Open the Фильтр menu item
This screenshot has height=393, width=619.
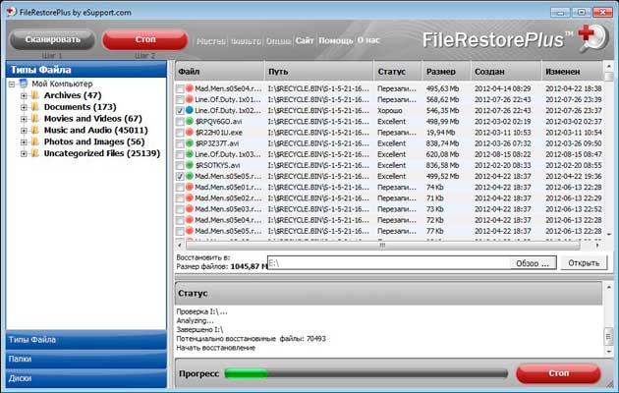point(246,40)
